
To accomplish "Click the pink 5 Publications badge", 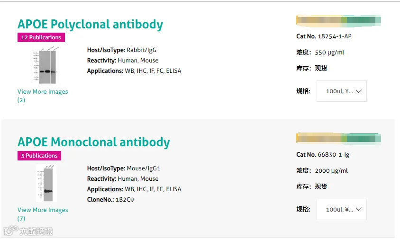I will point(39,156).
